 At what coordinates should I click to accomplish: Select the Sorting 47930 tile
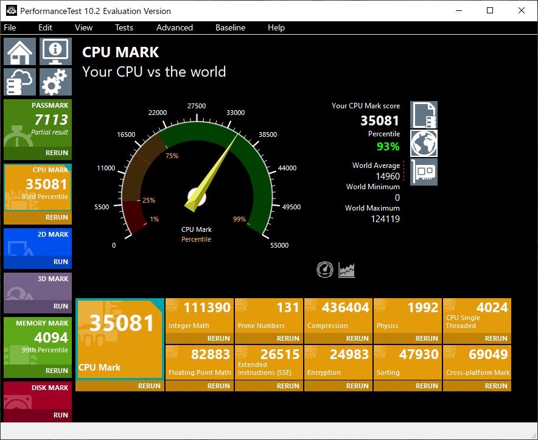click(x=408, y=363)
